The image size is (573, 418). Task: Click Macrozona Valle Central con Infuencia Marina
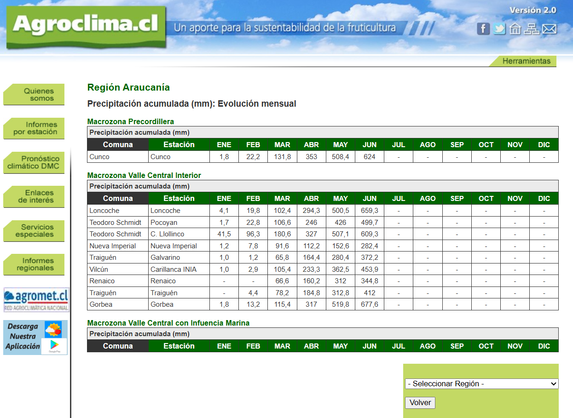point(168,323)
